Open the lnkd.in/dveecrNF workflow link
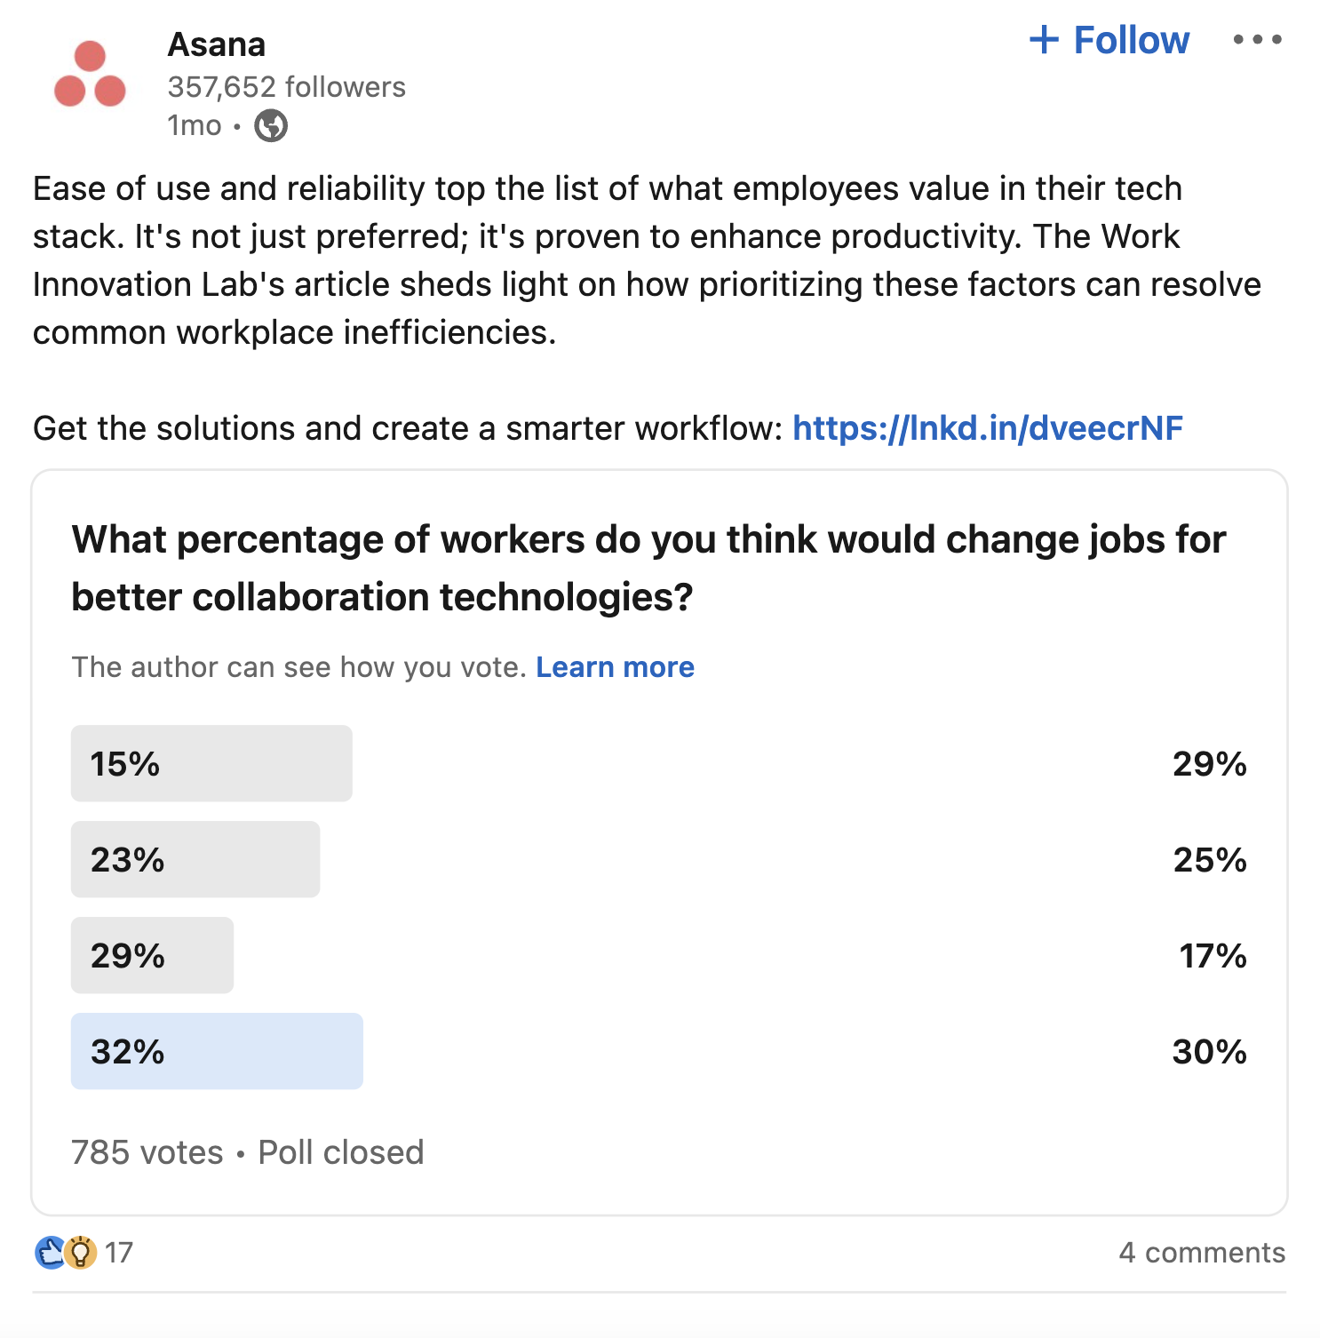This screenshot has height=1338, width=1320. 987,428
